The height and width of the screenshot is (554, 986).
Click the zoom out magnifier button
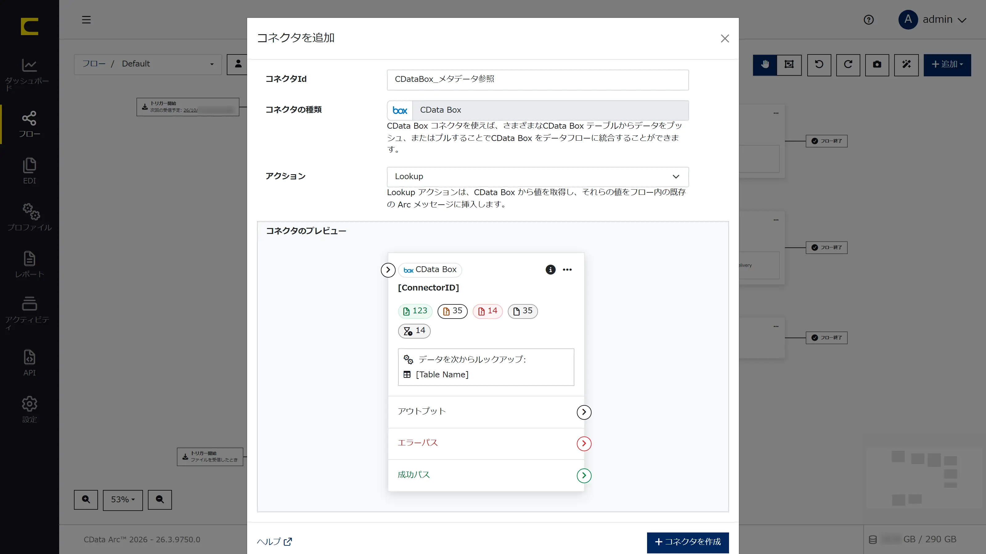160,499
